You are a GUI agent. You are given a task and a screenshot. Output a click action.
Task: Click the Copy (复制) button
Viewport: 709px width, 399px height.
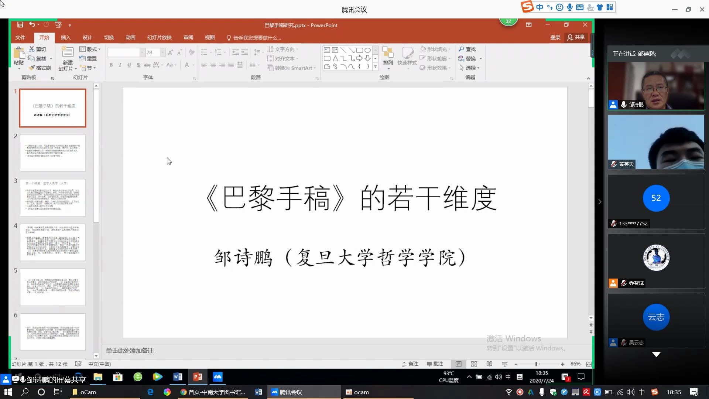tap(38, 58)
